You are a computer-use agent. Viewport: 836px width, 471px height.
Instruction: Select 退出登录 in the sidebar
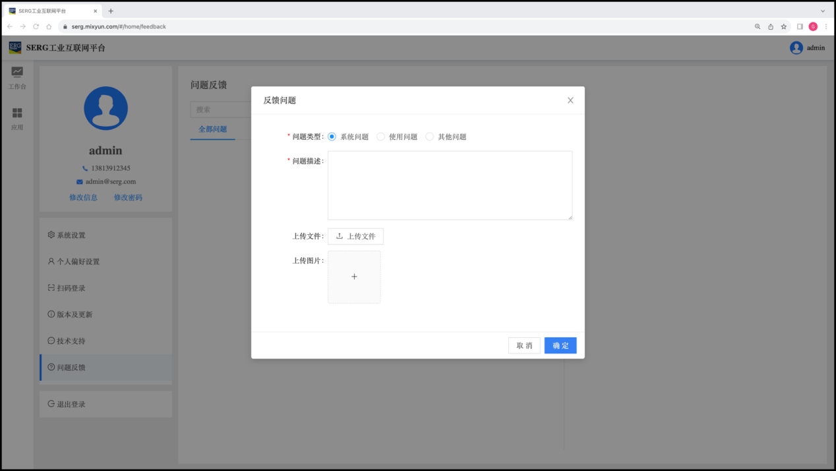(x=71, y=404)
